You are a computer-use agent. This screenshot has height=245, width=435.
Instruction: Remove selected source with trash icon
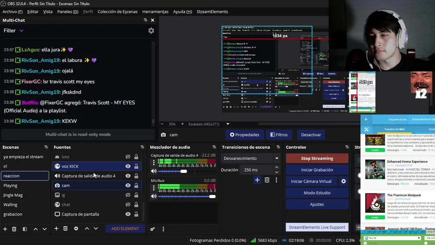tap(65, 229)
